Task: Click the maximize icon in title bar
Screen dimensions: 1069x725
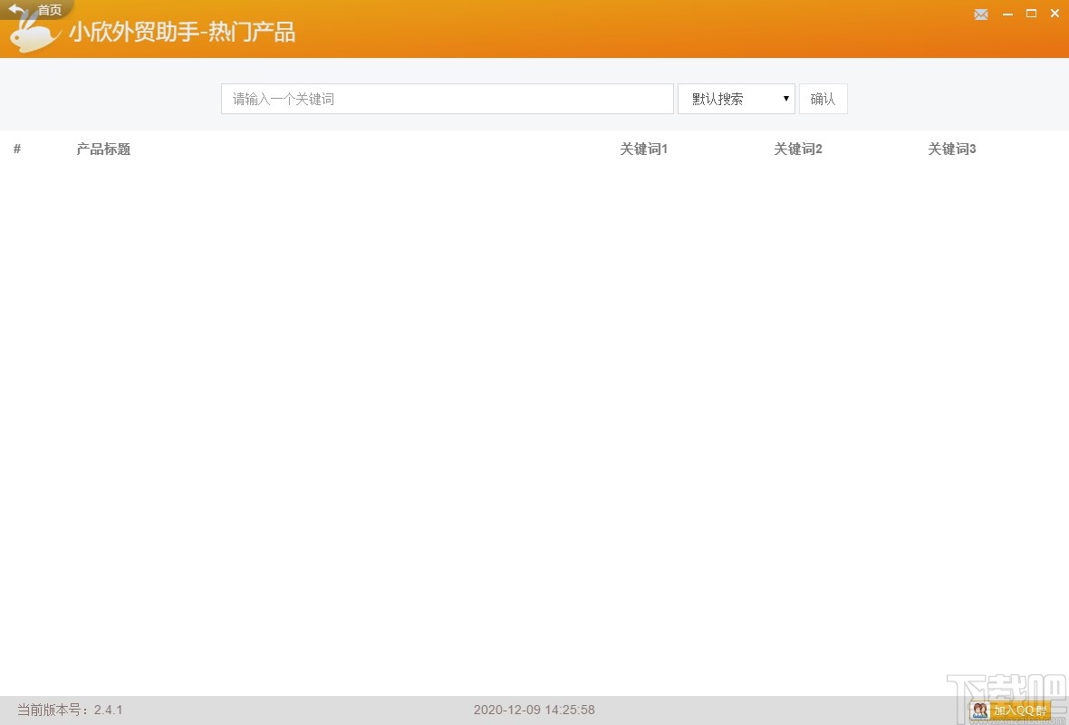Action: coord(1031,14)
